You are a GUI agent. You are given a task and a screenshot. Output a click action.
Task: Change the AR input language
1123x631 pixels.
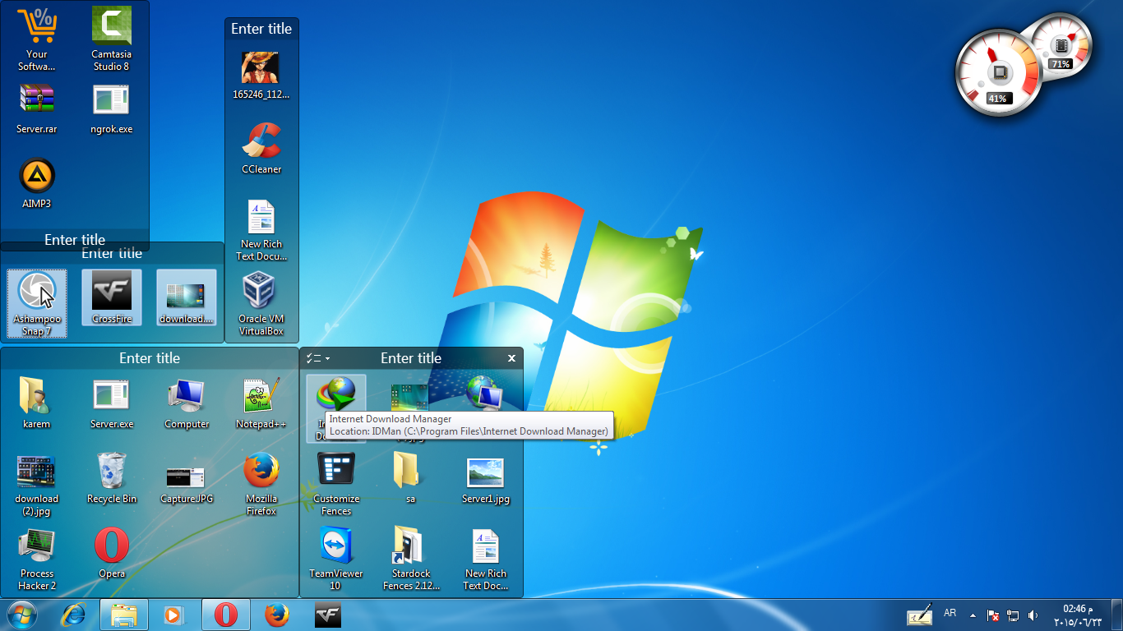(950, 613)
